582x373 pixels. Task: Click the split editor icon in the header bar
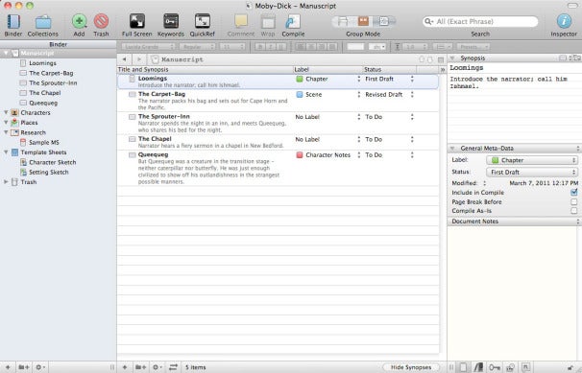[x=441, y=59]
